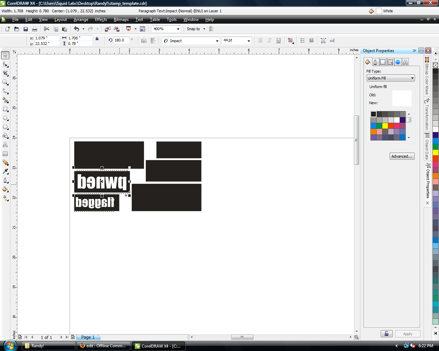Image resolution: width=439 pixels, height=351 pixels.
Task: Select the Fill tool in the toolbox
Action: 5,189
